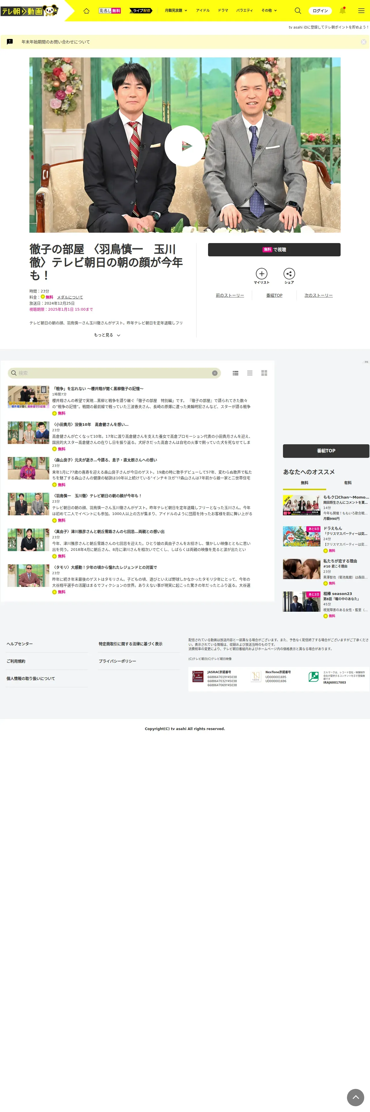Click the L-mark license icon
370x1112 pixels.
tap(314, 676)
